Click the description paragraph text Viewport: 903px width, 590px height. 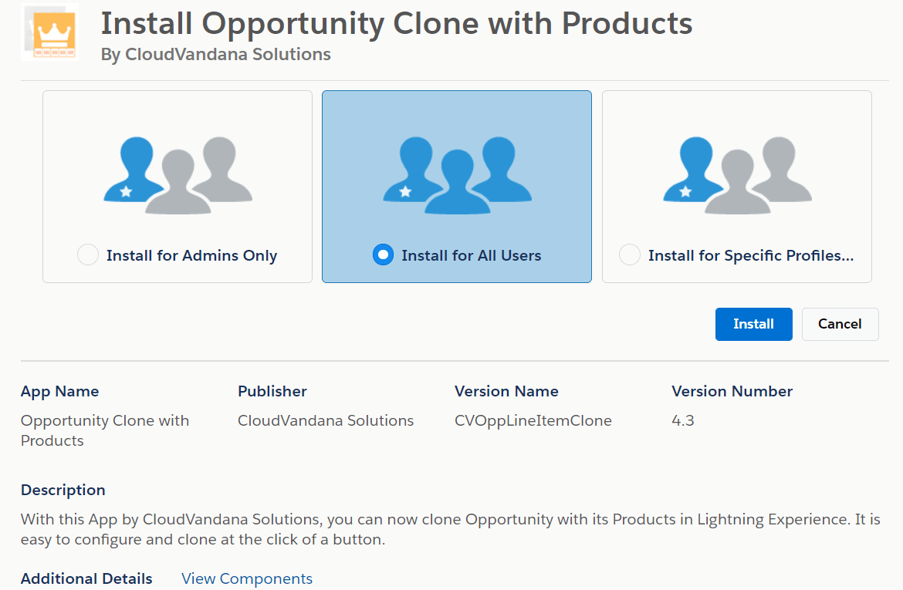[451, 530]
